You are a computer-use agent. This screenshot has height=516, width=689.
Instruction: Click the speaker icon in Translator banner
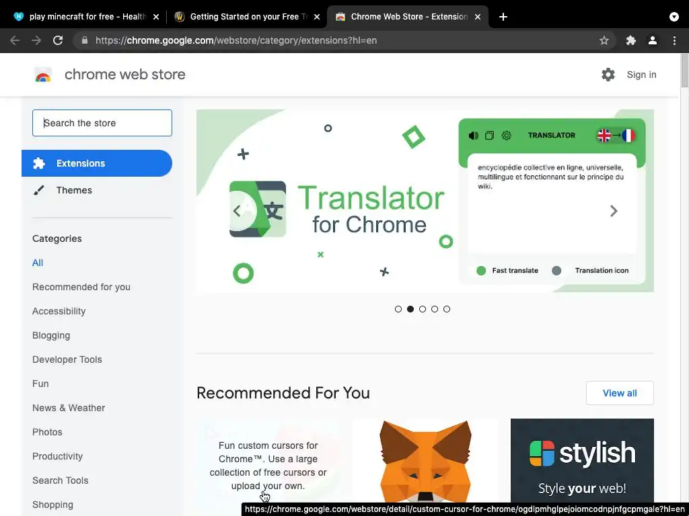pos(473,136)
